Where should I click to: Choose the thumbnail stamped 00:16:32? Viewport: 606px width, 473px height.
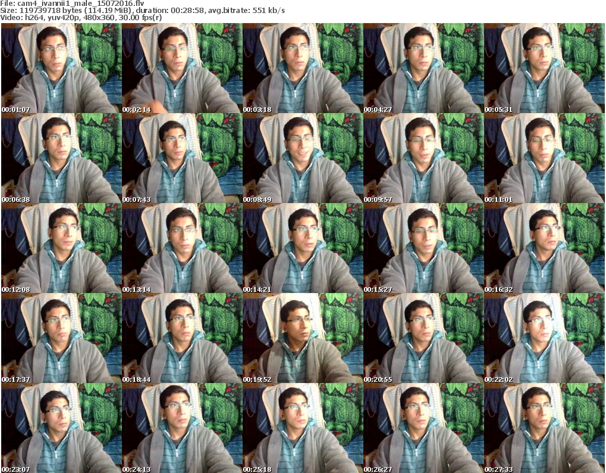pos(544,248)
